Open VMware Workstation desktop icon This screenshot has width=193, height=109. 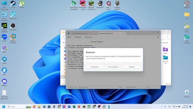click(x=13, y=38)
